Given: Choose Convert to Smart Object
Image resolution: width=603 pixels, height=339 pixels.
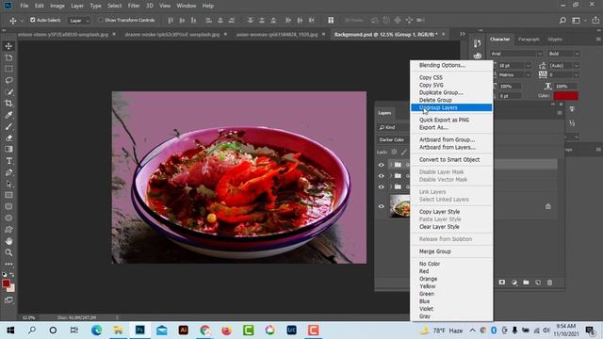Looking at the screenshot, I should 449,159.
